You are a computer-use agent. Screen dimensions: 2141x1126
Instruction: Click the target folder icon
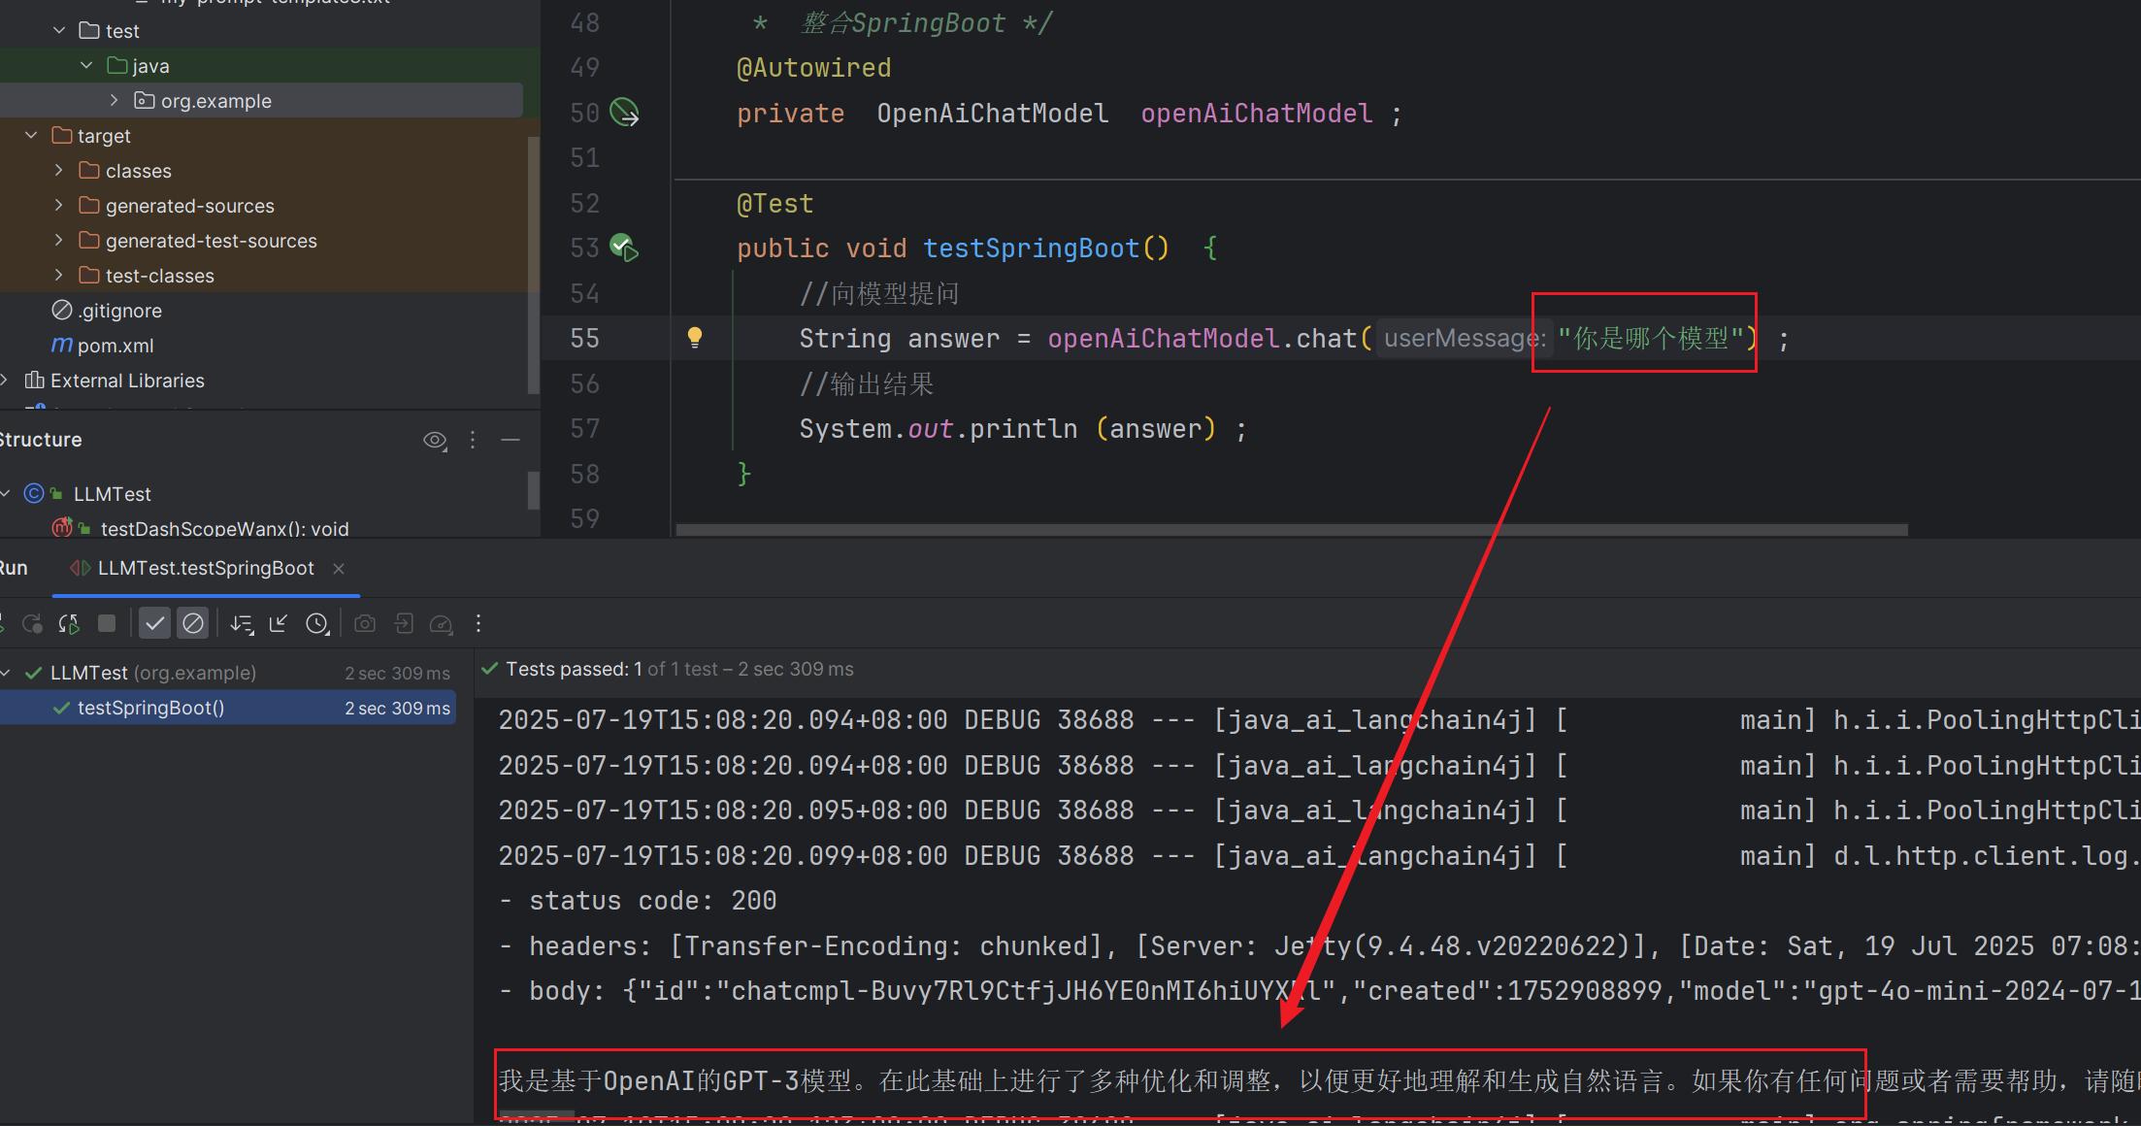click(62, 136)
